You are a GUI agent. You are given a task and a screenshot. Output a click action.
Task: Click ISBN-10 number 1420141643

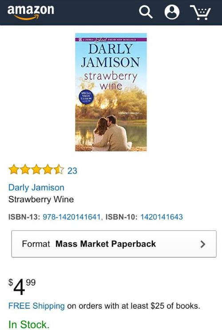coord(161,217)
